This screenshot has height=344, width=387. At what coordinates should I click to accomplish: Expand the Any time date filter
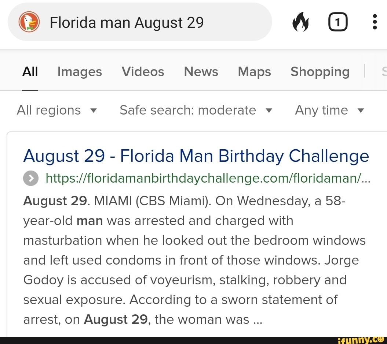329,110
